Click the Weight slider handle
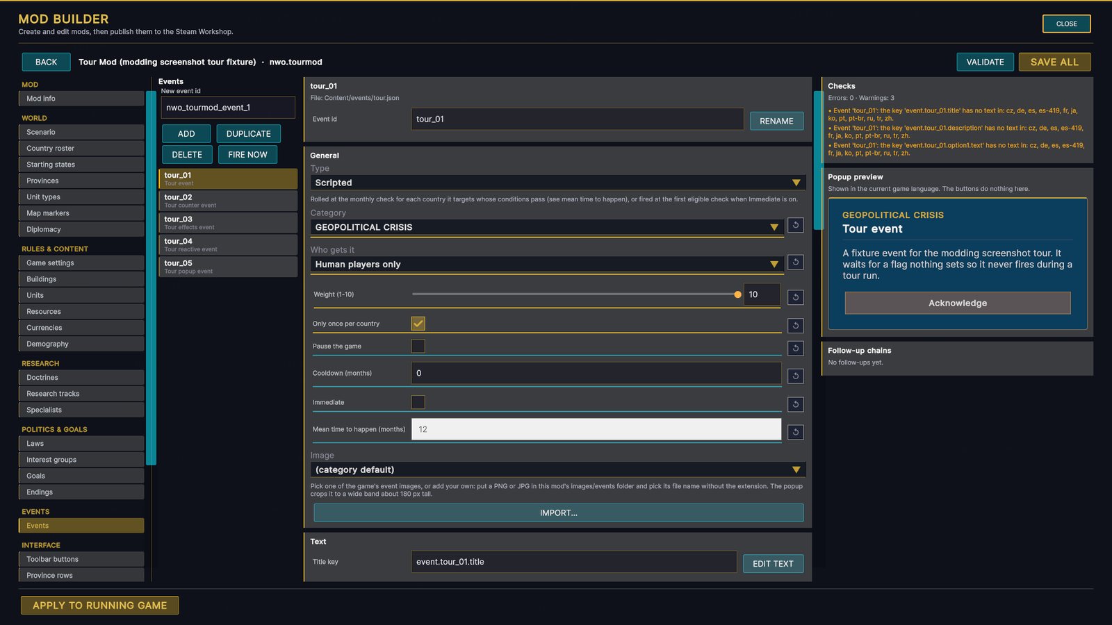The image size is (1112, 625). point(737,294)
